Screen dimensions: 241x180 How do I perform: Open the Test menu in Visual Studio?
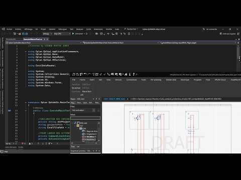click(x=72, y=29)
